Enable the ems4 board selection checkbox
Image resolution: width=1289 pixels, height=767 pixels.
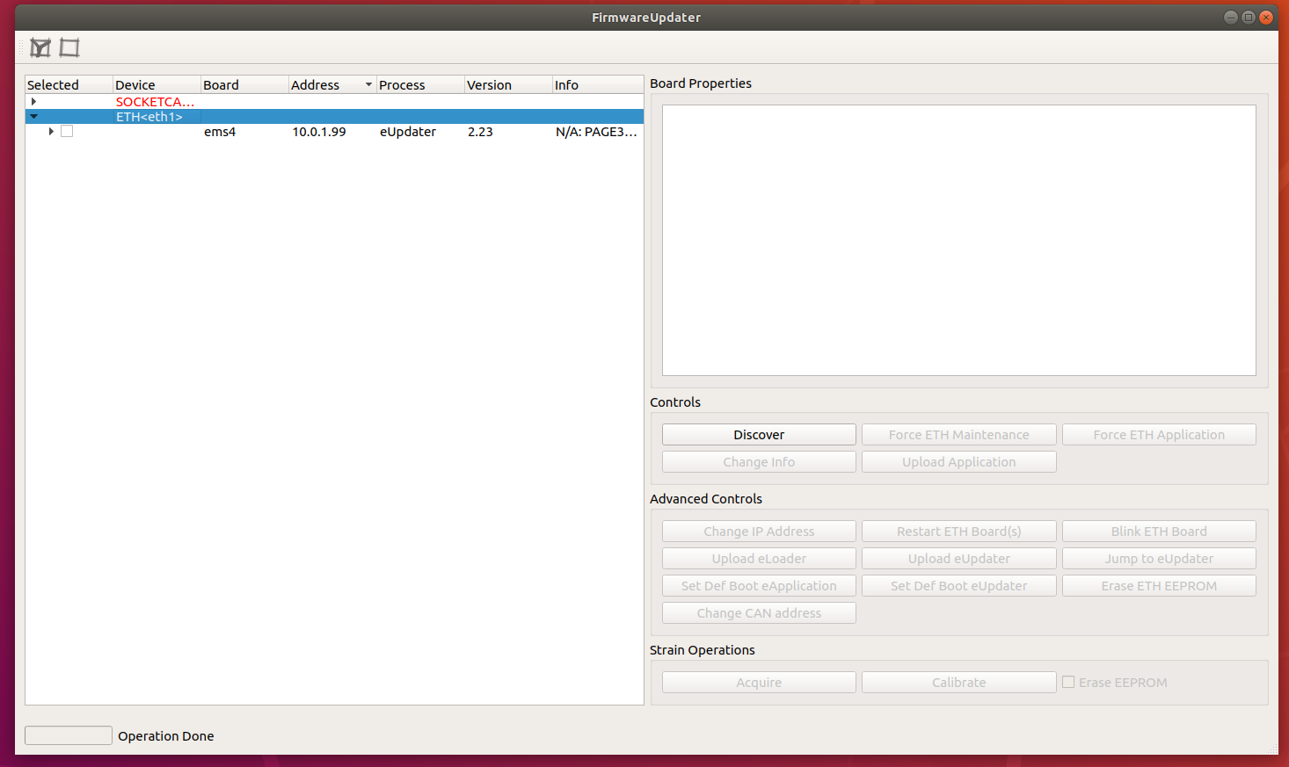67,130
